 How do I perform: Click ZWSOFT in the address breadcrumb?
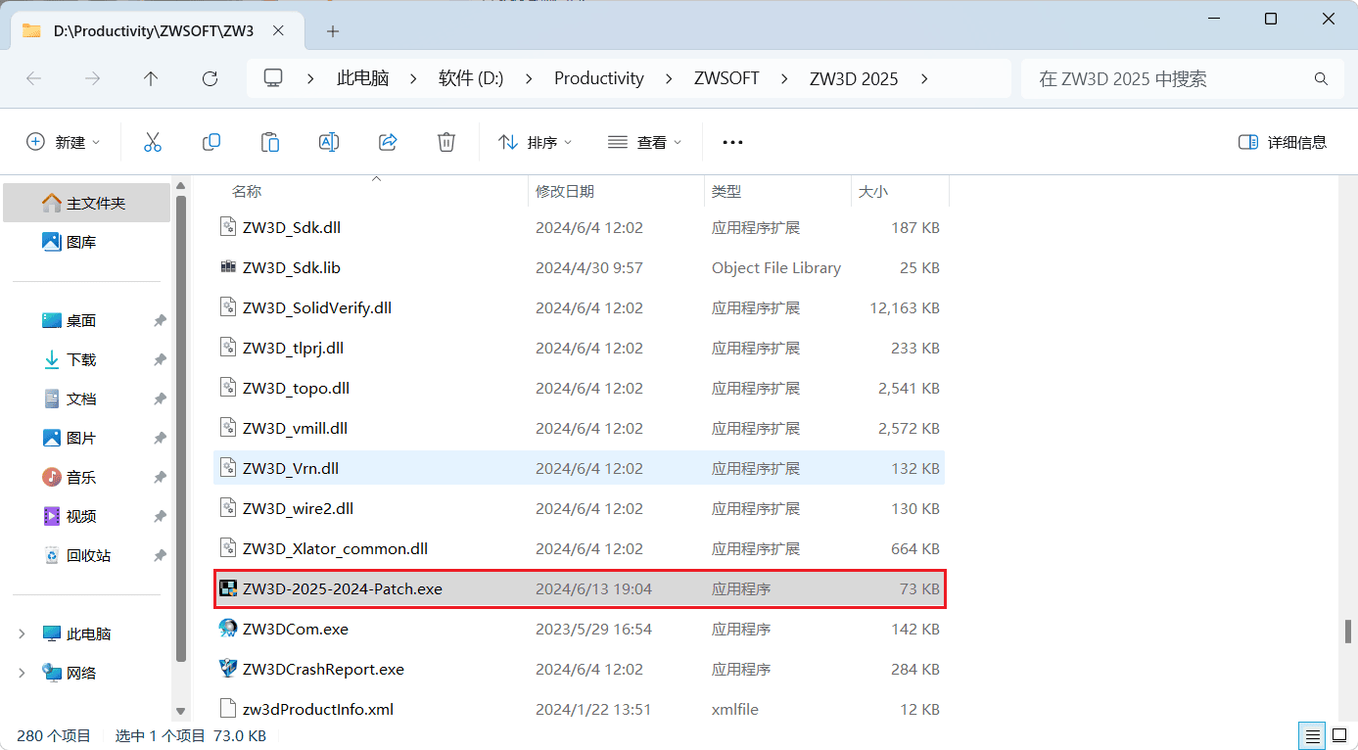726,78
